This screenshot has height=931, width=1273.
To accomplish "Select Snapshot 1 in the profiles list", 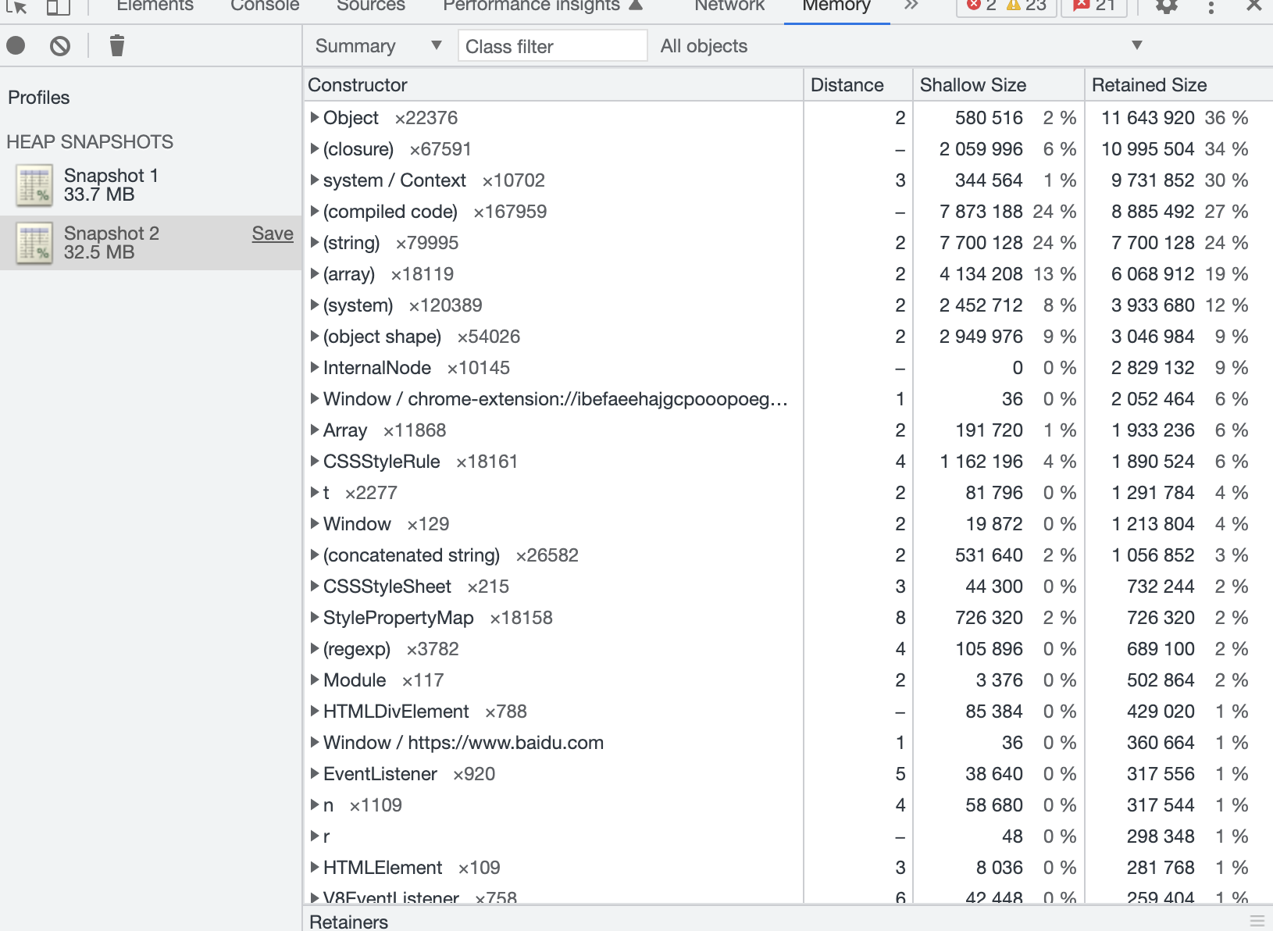I will [x=111, y=185].
